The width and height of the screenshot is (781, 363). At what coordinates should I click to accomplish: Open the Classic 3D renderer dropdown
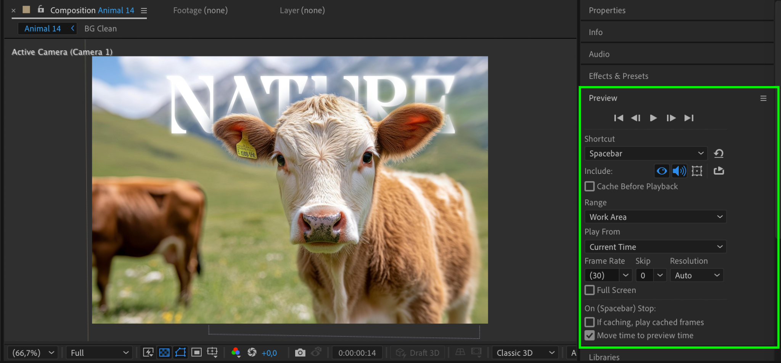tap(525, 353)
